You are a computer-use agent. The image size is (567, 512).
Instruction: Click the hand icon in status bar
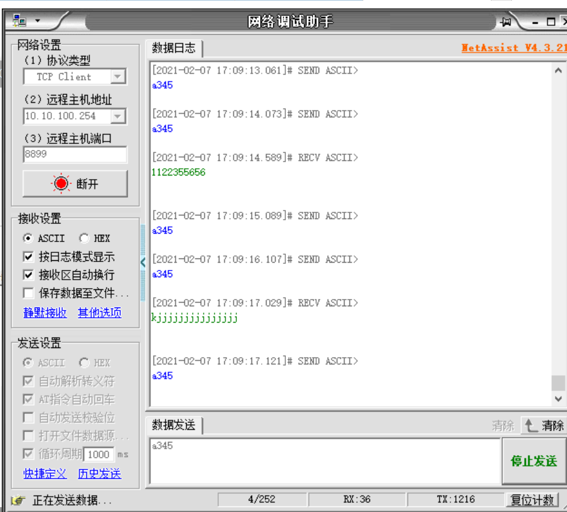pos(18,501)
